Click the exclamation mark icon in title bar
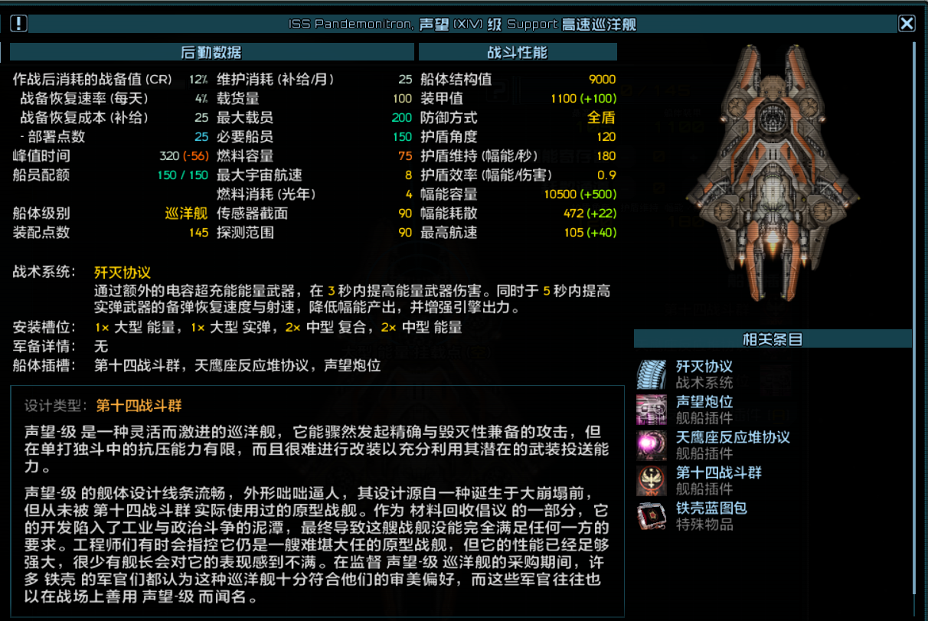This screenshot has height=621, width=928. coord(18,24)
